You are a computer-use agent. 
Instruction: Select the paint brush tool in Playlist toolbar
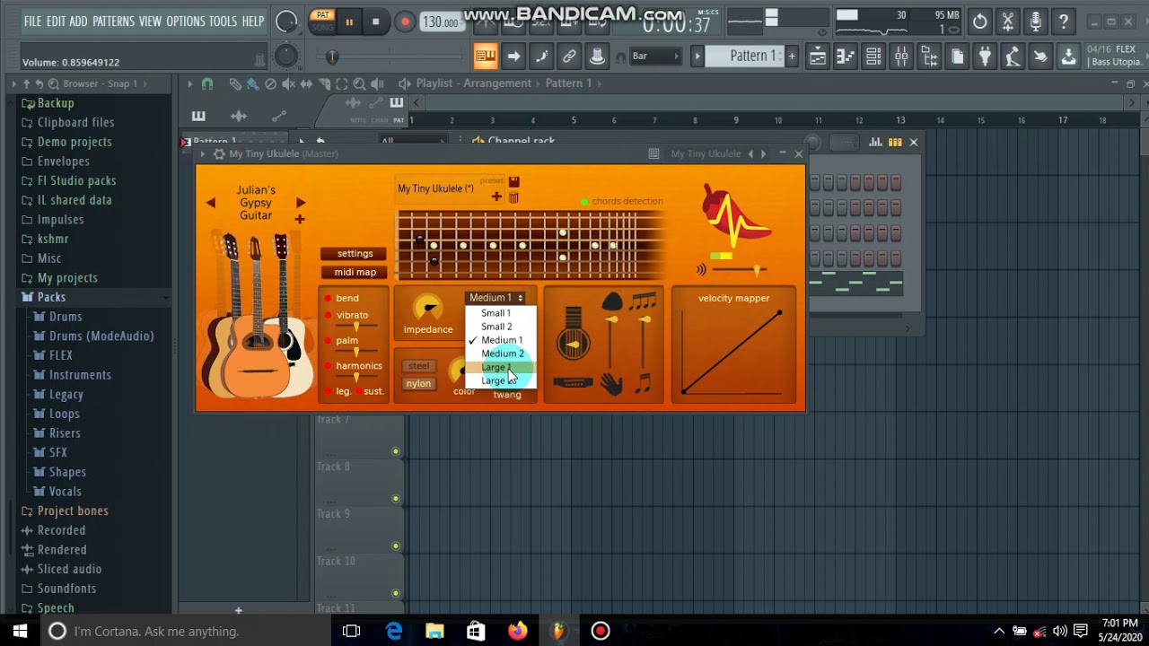coord(252,83)
